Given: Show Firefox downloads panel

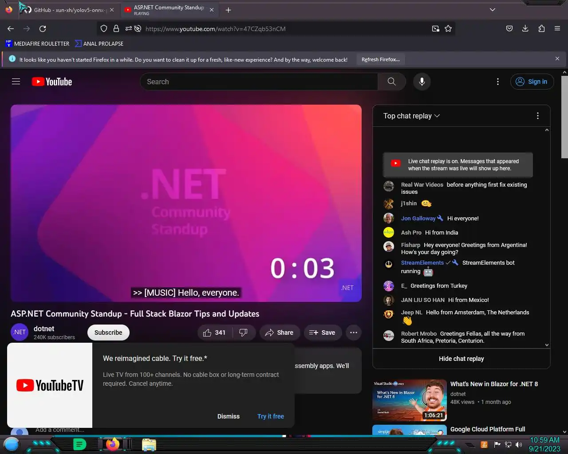Looking at the screenshot, I should (525, 29).
